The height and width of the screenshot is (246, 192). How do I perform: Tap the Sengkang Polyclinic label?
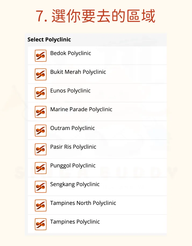(x=75, y=184)
